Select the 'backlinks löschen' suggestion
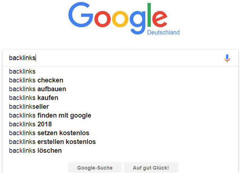The width and height of the screenshot is (240, 174). point(35,151)
